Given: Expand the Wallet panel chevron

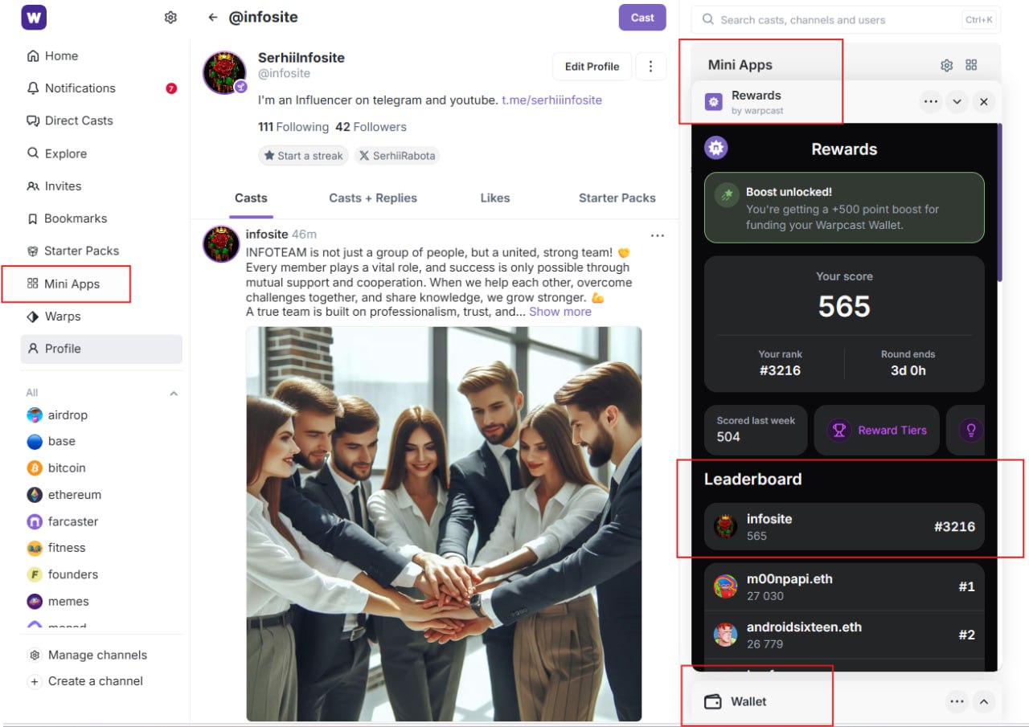Looking at the screenshot, I should 984,701.
